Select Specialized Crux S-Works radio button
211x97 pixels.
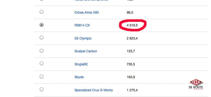tap(41, 89)
